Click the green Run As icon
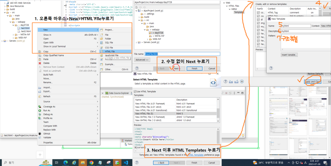Screen dimensions: 331x166 click(40, 111)
